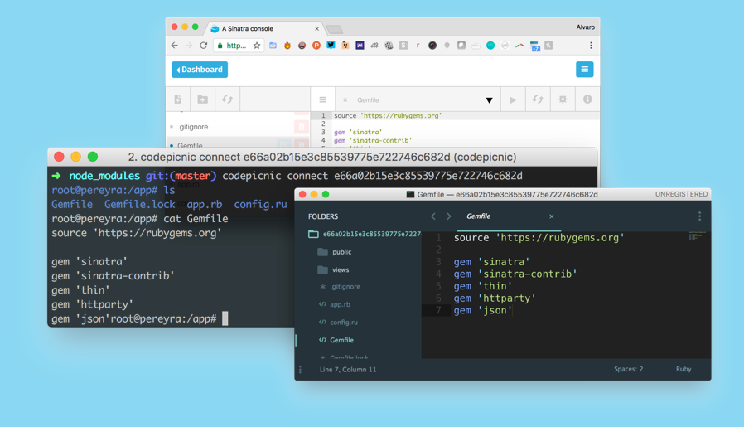Select .gitignore in the web console file list
744x427 pixels.
tap(193, 127)
